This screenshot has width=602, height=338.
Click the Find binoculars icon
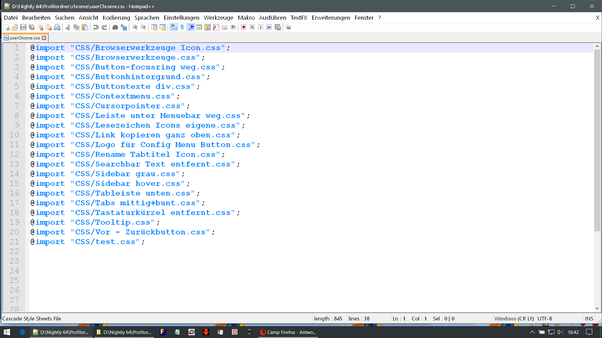[x=115, y=28]
